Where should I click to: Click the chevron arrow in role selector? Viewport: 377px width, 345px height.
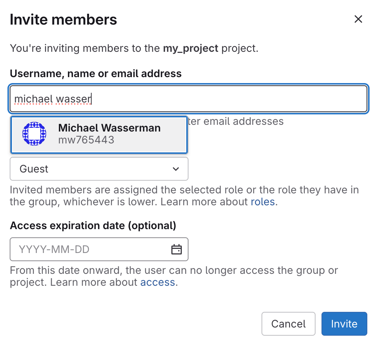click(176, 169)
